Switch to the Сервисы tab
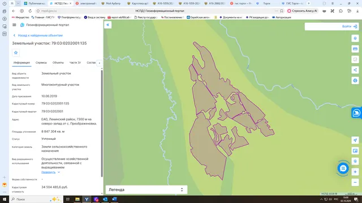This screenshot has height=203, width=362. pyautogui.click(x=41, y=63)
